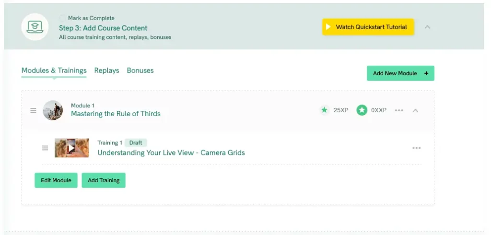The image size is (491, 235).
Task: Click the 0XXP value text
Action: pos(379,110)
